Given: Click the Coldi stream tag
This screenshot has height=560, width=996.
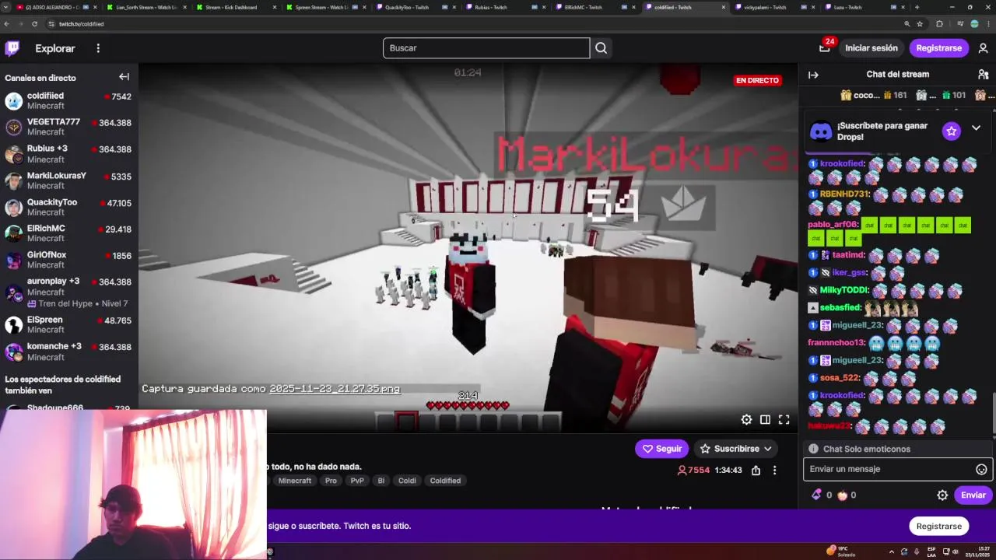Looking at the screenshot, I should (407, 481).
